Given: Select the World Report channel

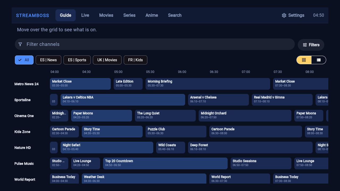Looking at the screenshot, I should click(25, 180).
